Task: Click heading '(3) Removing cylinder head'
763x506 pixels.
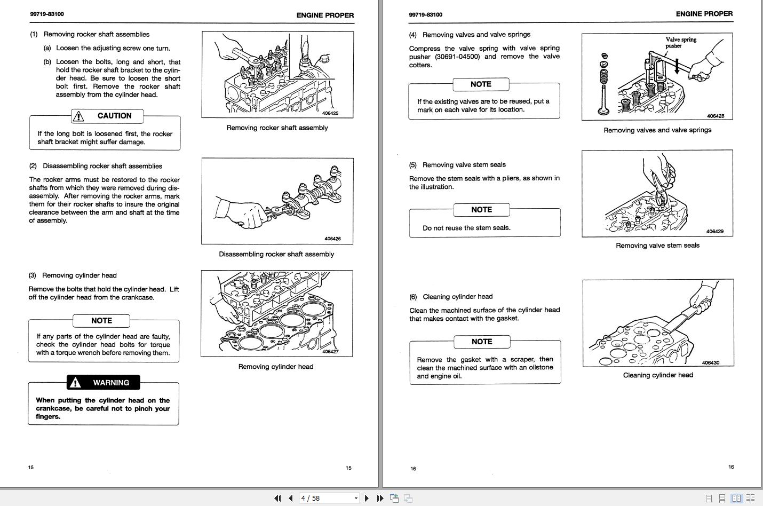Action: pos(73,275)
